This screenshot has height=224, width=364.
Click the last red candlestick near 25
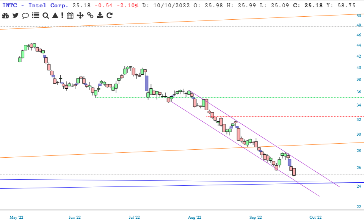point(294,172)
